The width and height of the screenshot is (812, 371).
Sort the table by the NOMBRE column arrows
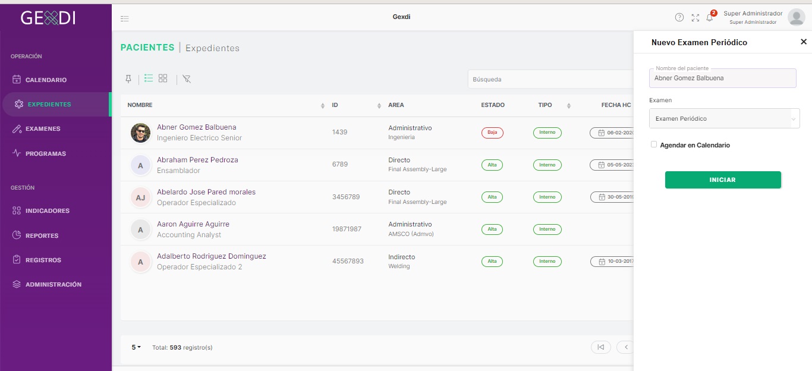[323, 106]
